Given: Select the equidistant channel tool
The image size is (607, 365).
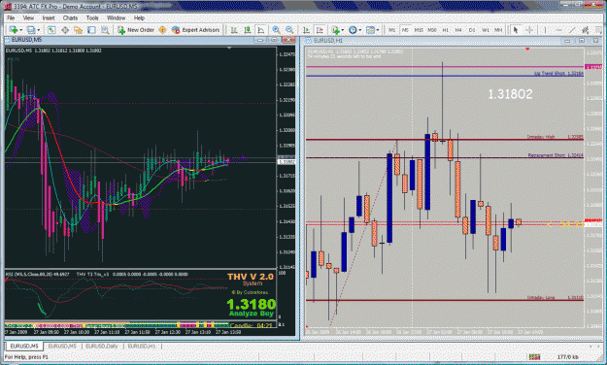Looking at the screenshot, I should click(x=586, y=30).
